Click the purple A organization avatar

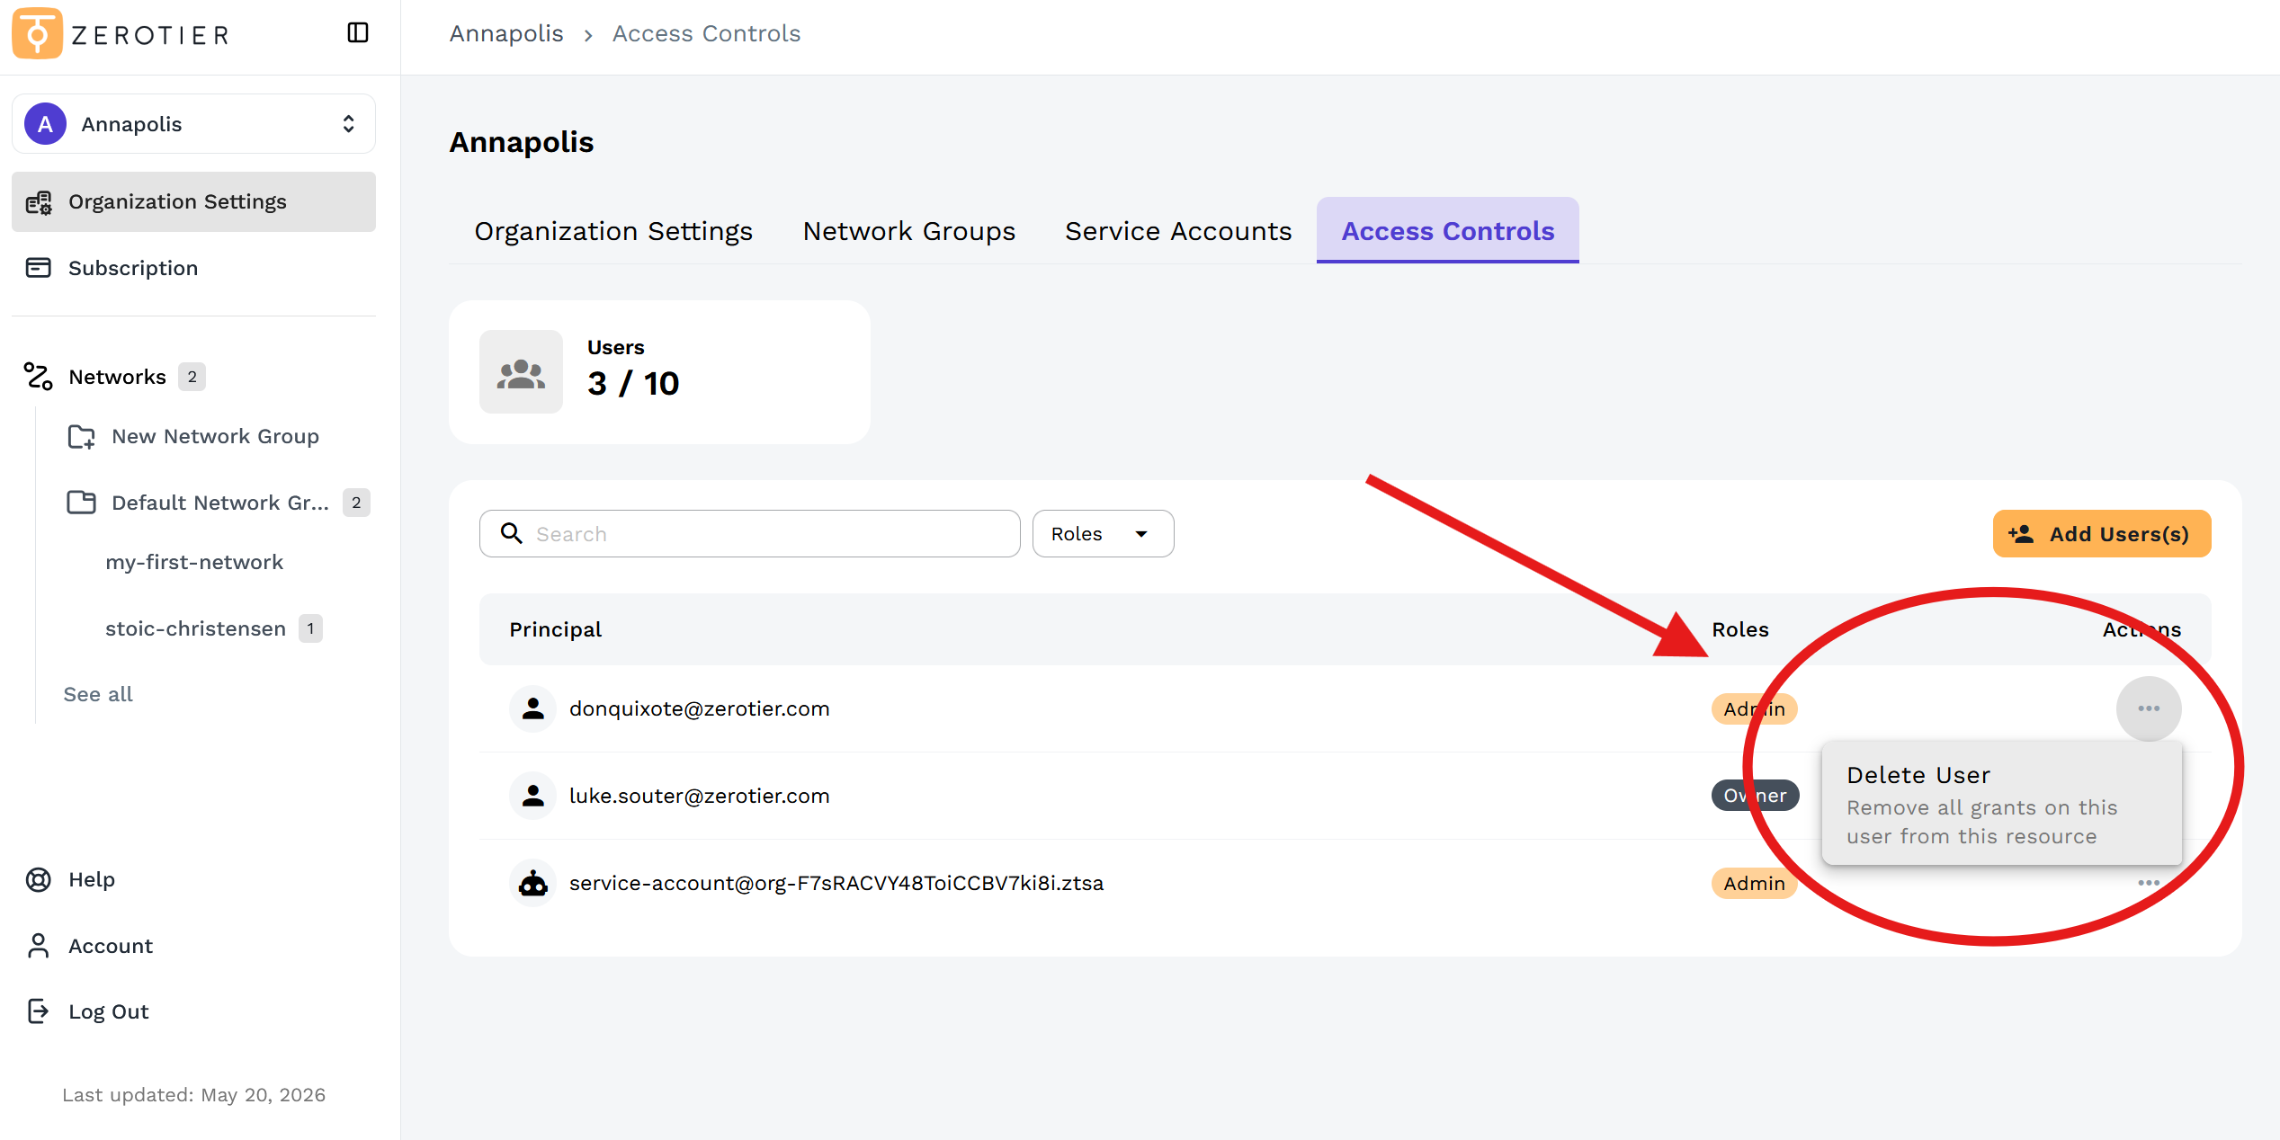pos(45,124)
